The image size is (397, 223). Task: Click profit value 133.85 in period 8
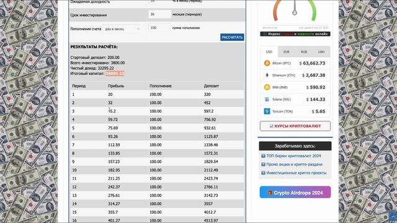tap(114, 153)
